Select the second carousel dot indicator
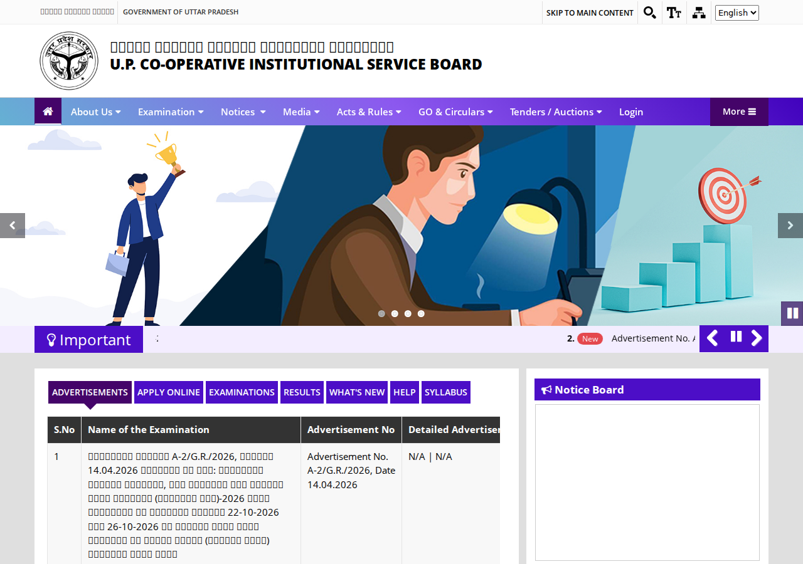 (395, 313)
